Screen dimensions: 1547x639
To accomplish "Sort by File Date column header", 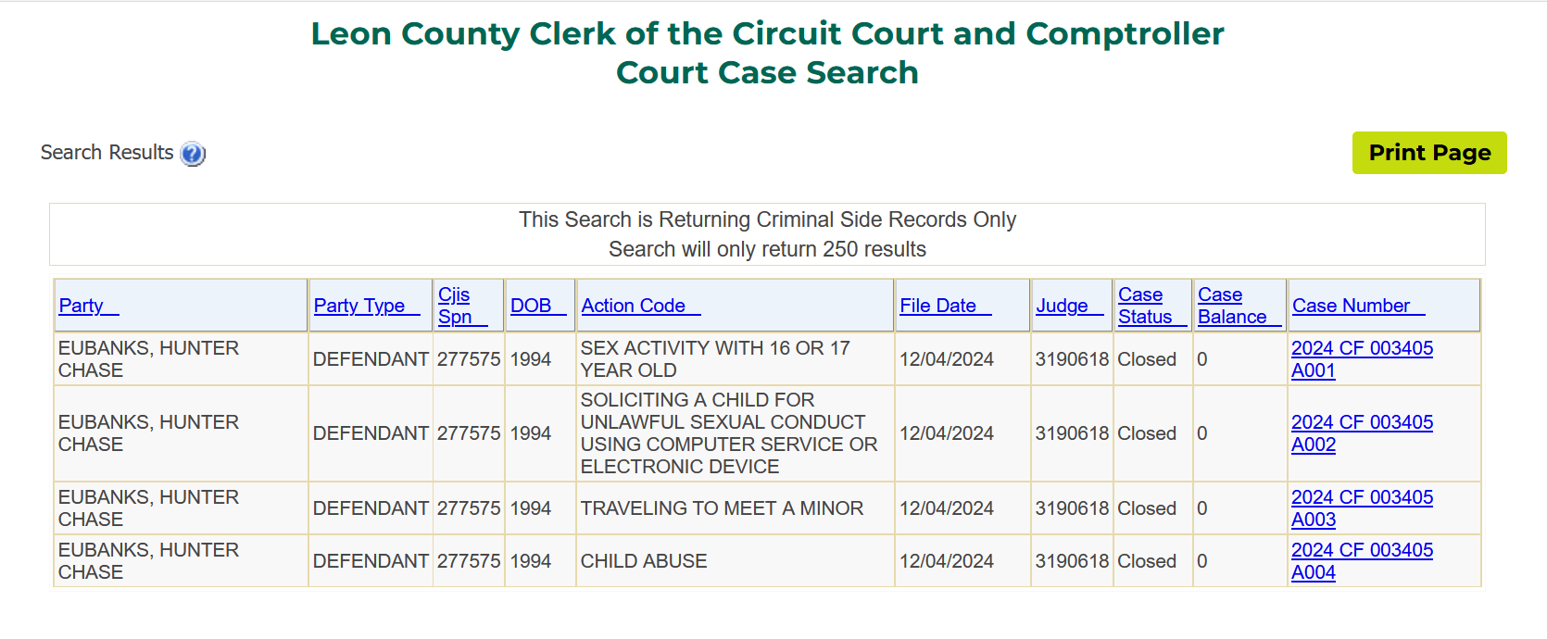I will (946, 306).
